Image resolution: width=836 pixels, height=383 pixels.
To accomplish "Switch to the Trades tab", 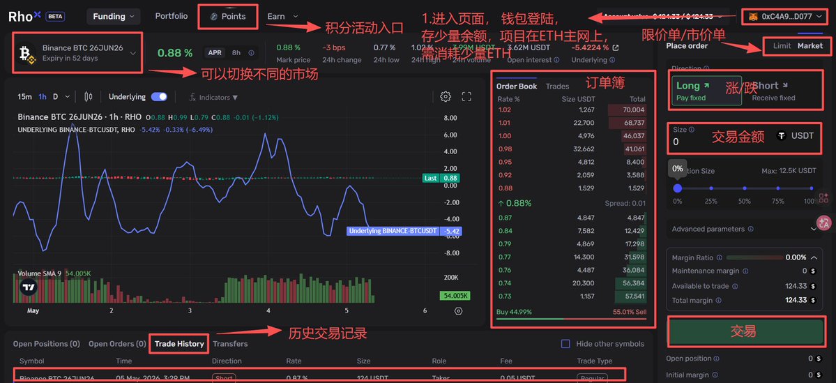I will pos(557,86).
